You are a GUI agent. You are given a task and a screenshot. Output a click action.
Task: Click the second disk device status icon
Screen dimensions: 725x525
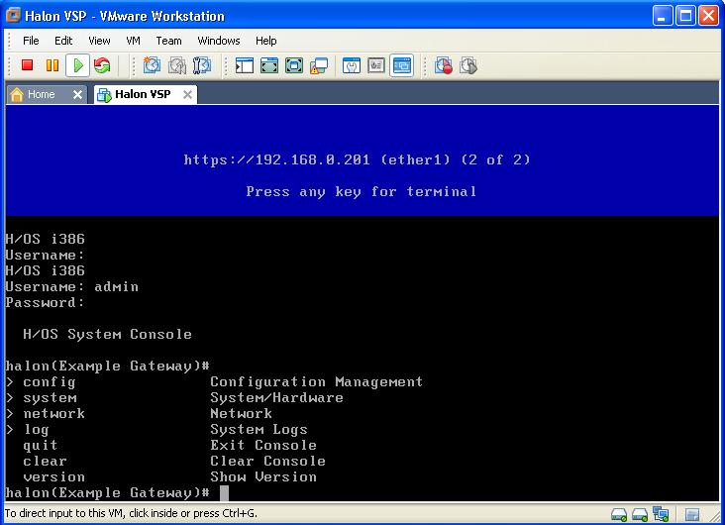pos(640,514)
